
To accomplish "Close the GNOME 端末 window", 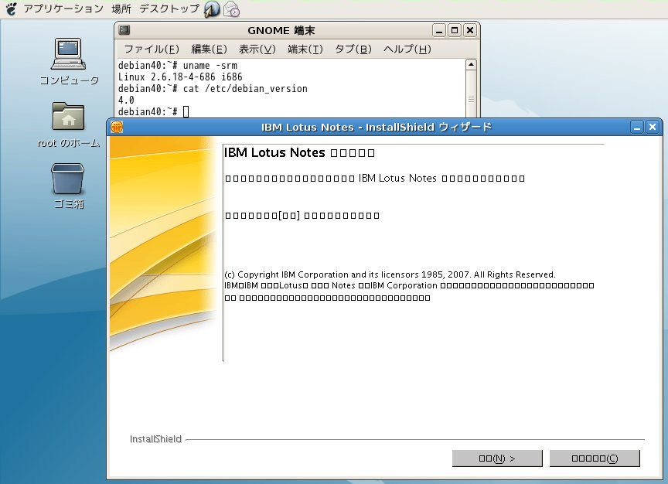I will coord(470,30).
